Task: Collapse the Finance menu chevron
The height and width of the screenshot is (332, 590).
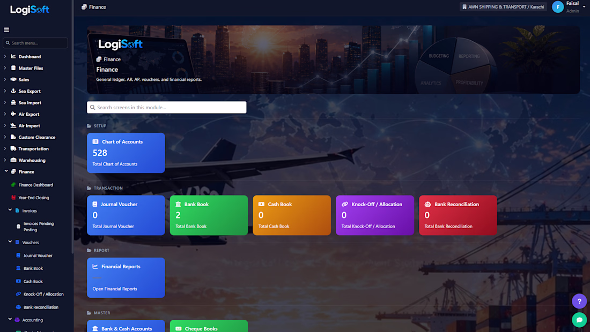Action: point(6,171)
